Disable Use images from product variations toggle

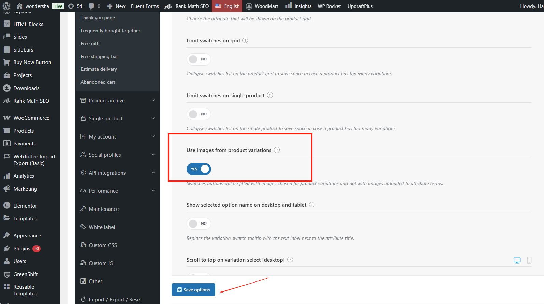[199, 169]
